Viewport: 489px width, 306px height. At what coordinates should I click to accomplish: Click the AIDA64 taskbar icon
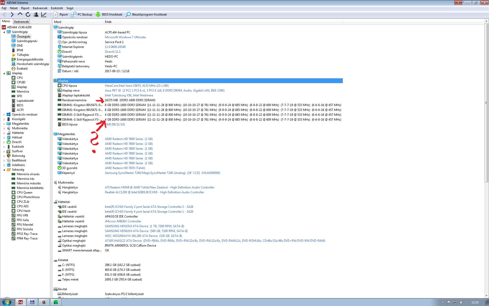(21, 302)
